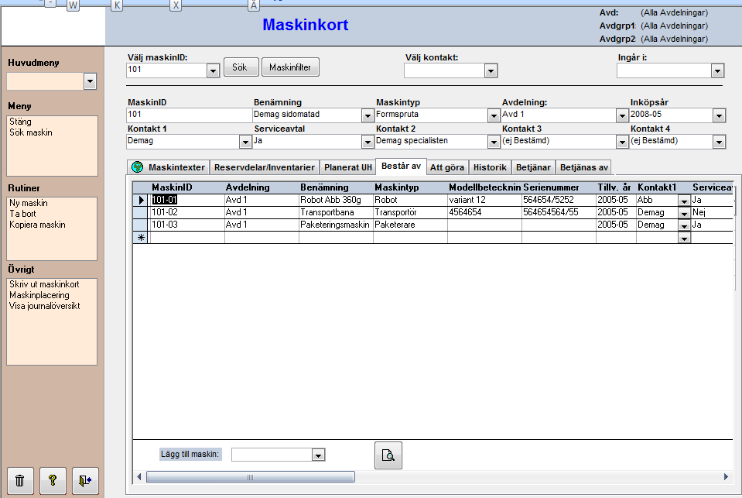Click the serial number 564654/5252 cell
This screenshot has height=498, width=742.
[x=559, y=200]
